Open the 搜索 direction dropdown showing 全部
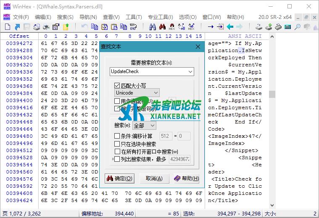Screen dimensions: 319x218 [x=152, y=125]
